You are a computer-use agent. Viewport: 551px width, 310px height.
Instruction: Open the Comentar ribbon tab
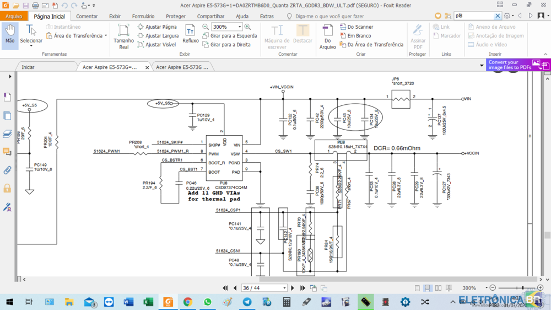click(x=87, y=17)
